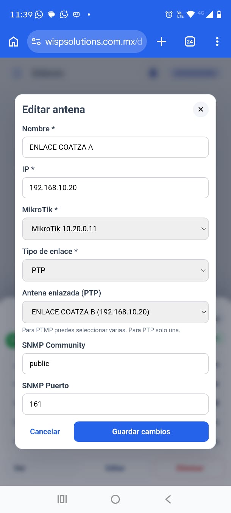Close the Editar antena dialog

201,109
